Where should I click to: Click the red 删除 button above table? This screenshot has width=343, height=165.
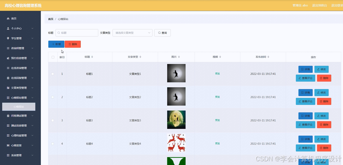coord(73,44)
